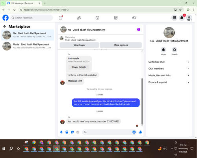Click the $940 Marketplace listing link
Viewport: 197px width, 158px height.
80,40
